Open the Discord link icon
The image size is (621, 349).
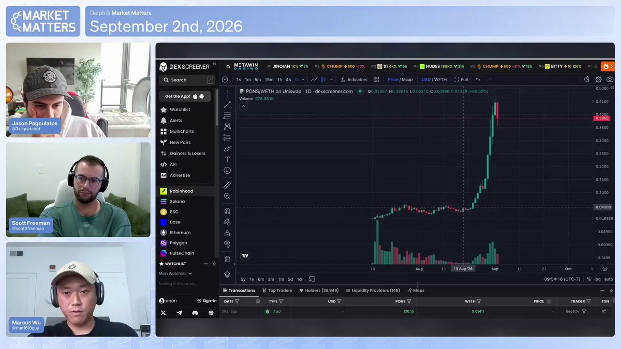pos(195,313)
